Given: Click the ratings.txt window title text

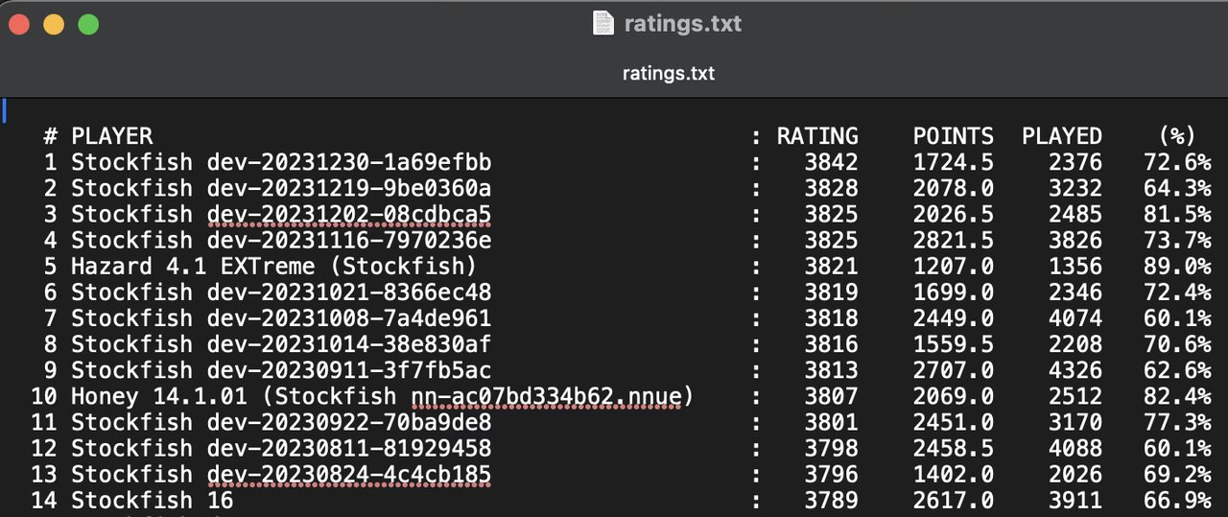Looking at the screenshot, I should [x=683, y=23].
